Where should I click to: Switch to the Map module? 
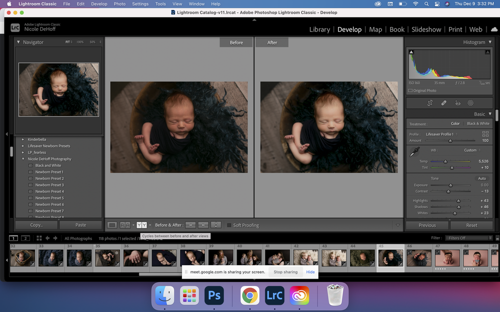tap(375, 29)
